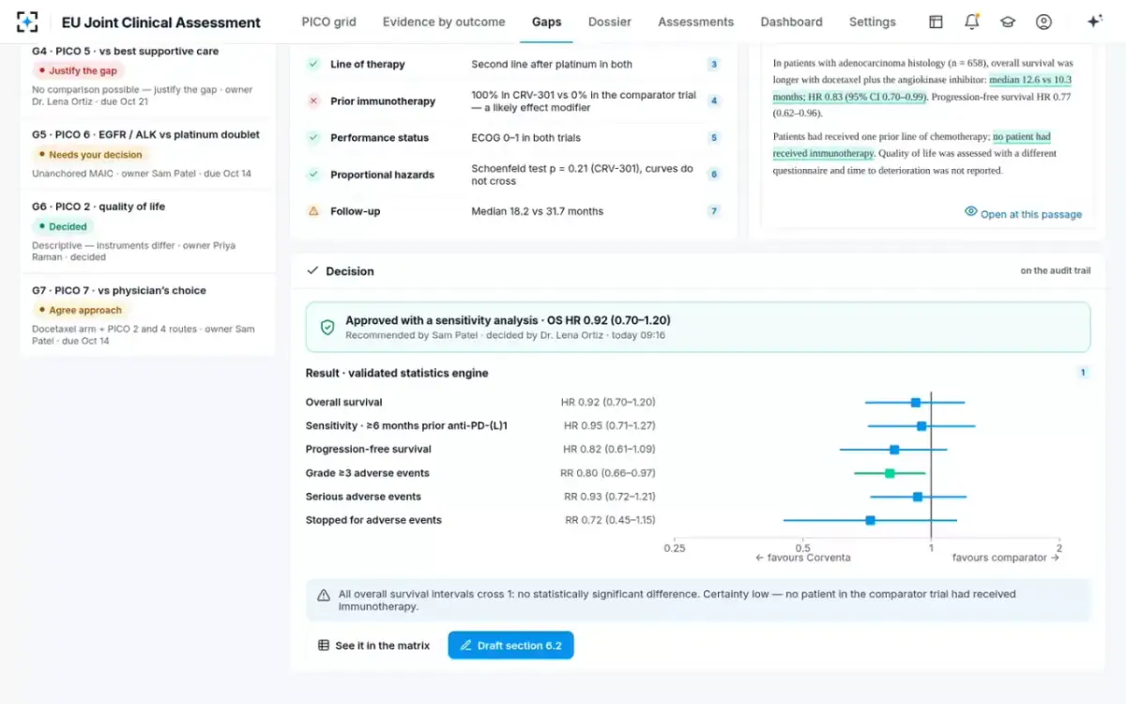Select gap G4 PICO 5 vs best supportive care
Screen dimensions: 1126x704
(x=147, y=78)
